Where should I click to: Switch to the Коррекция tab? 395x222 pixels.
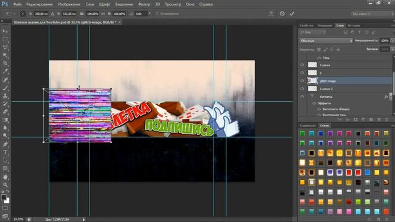[x=307, y=125]
